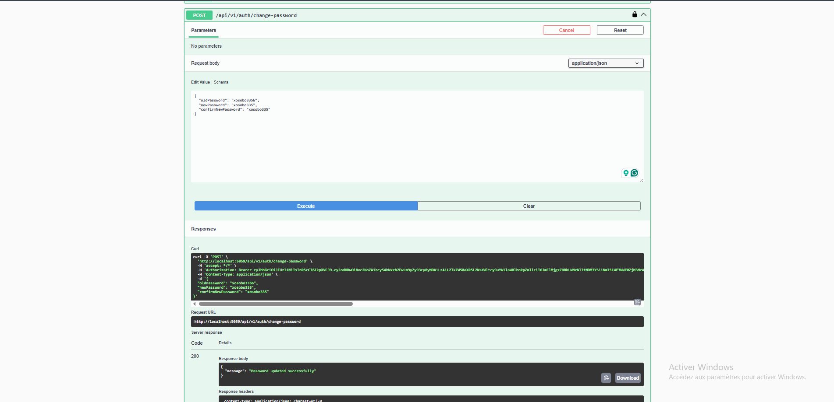Switch to the Edit Value view

click(x=200, y=82)
